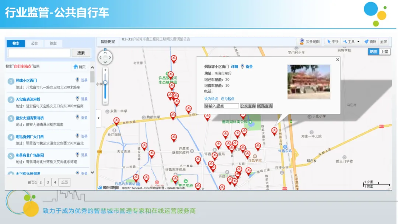This screenshot has width=398, height=224.
Task: Pan the map right with the compass arrow
Action: (110, 57)
